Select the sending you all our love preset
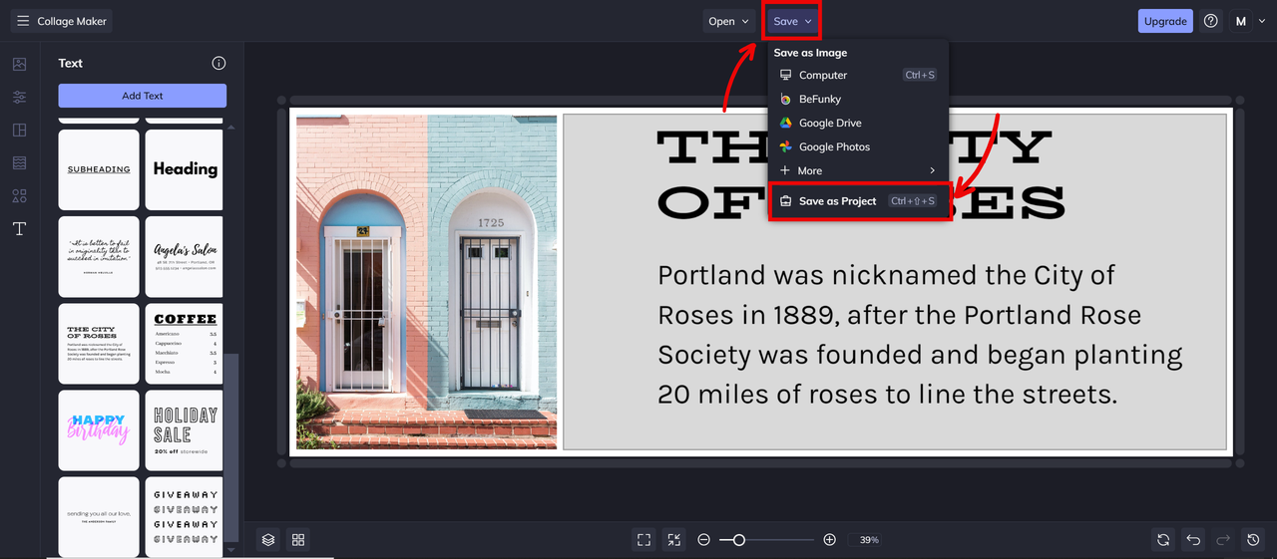This screenshot has height=559, width=1277. (99, 517)
